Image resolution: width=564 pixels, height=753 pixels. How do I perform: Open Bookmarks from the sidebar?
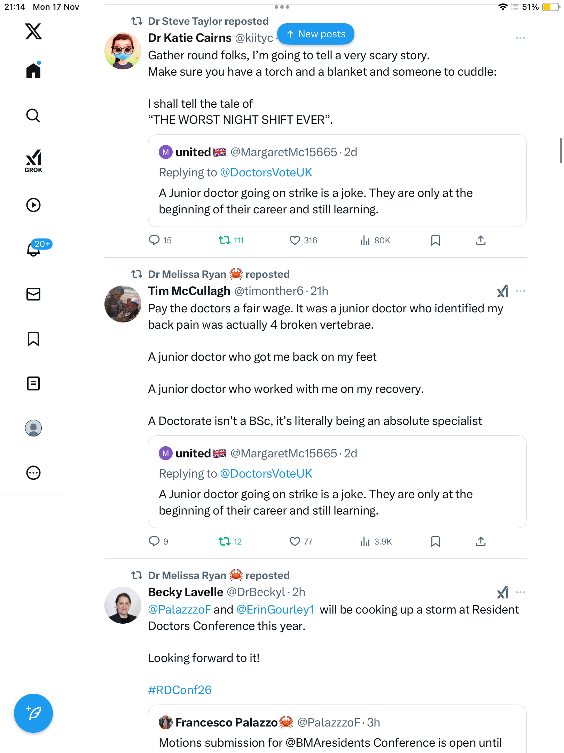point(33,339)
